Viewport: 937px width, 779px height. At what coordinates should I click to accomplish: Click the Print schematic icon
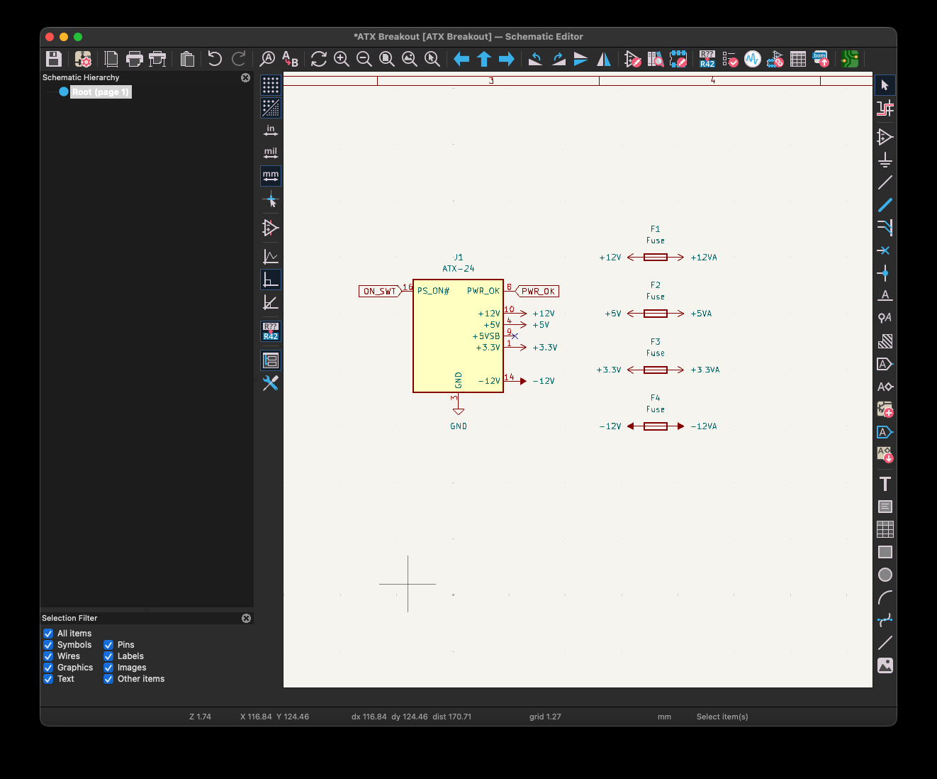134,59
